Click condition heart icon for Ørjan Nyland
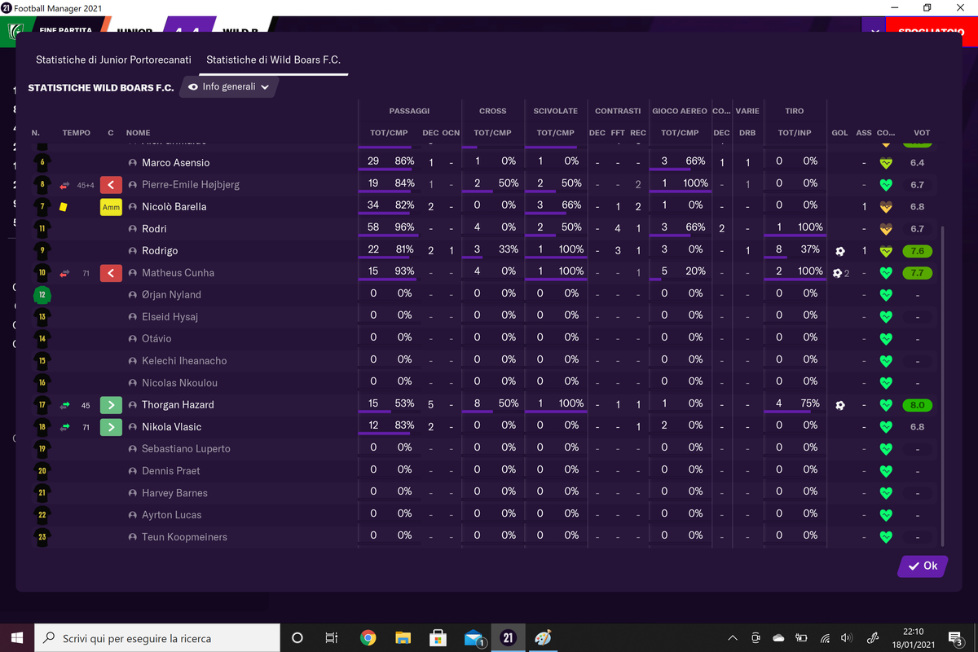Image resolution: width=978 pixels, height=652 pixels. (x=886, y=295)
